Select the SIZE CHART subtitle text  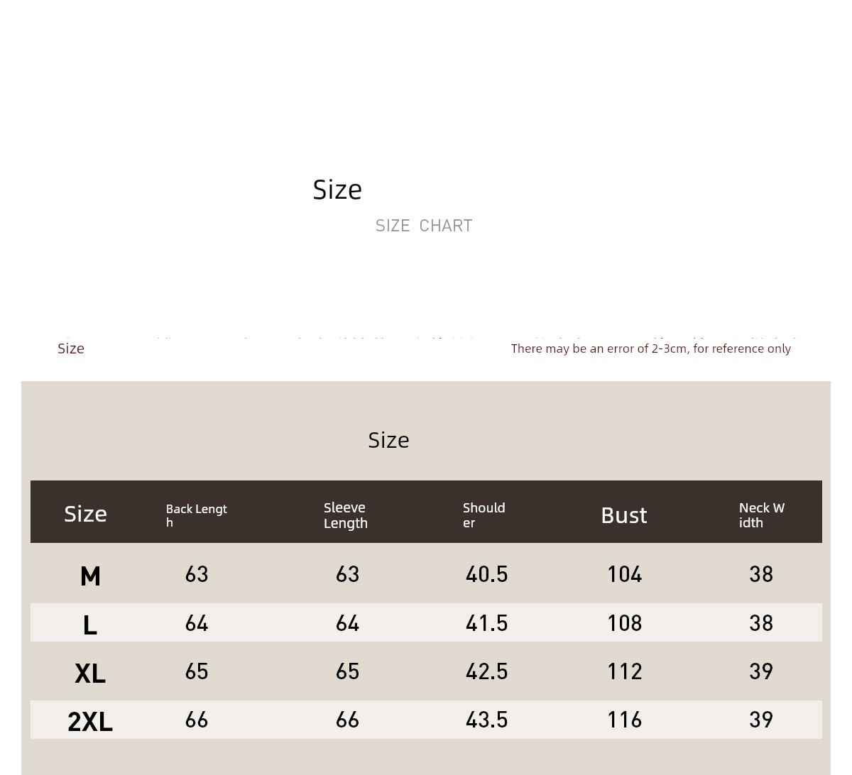pos(424,226)
